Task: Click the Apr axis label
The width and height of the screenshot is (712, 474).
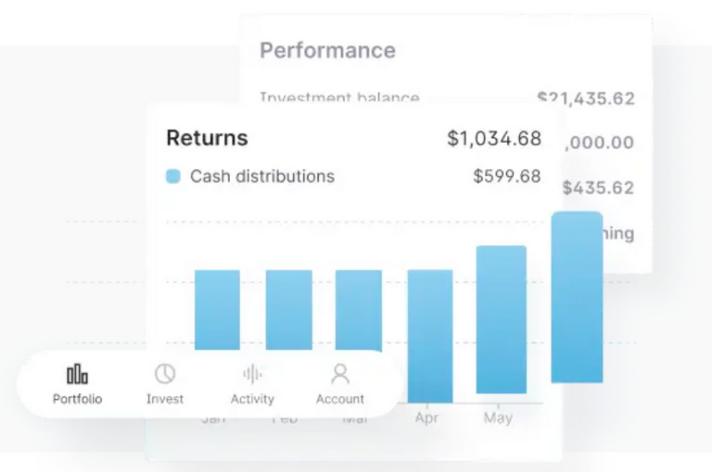Action: [426, 418]
